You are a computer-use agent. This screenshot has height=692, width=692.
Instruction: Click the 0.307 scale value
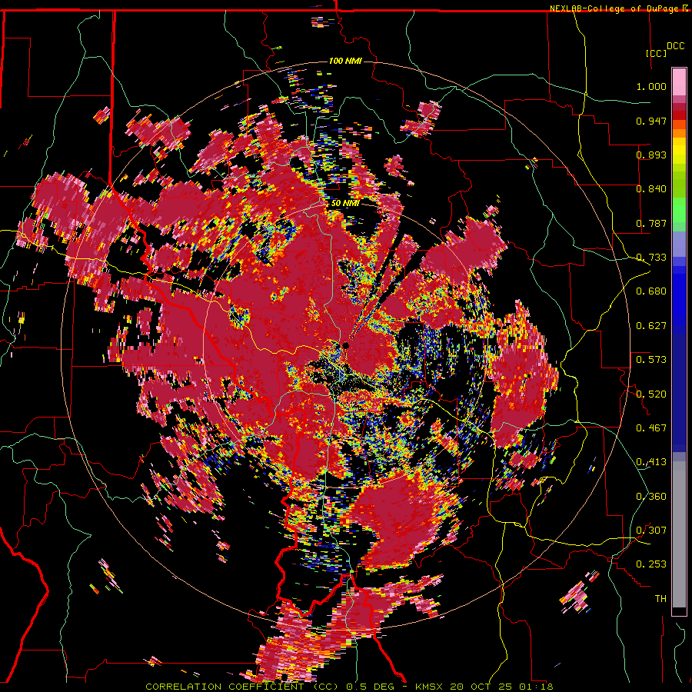[651, 530]
